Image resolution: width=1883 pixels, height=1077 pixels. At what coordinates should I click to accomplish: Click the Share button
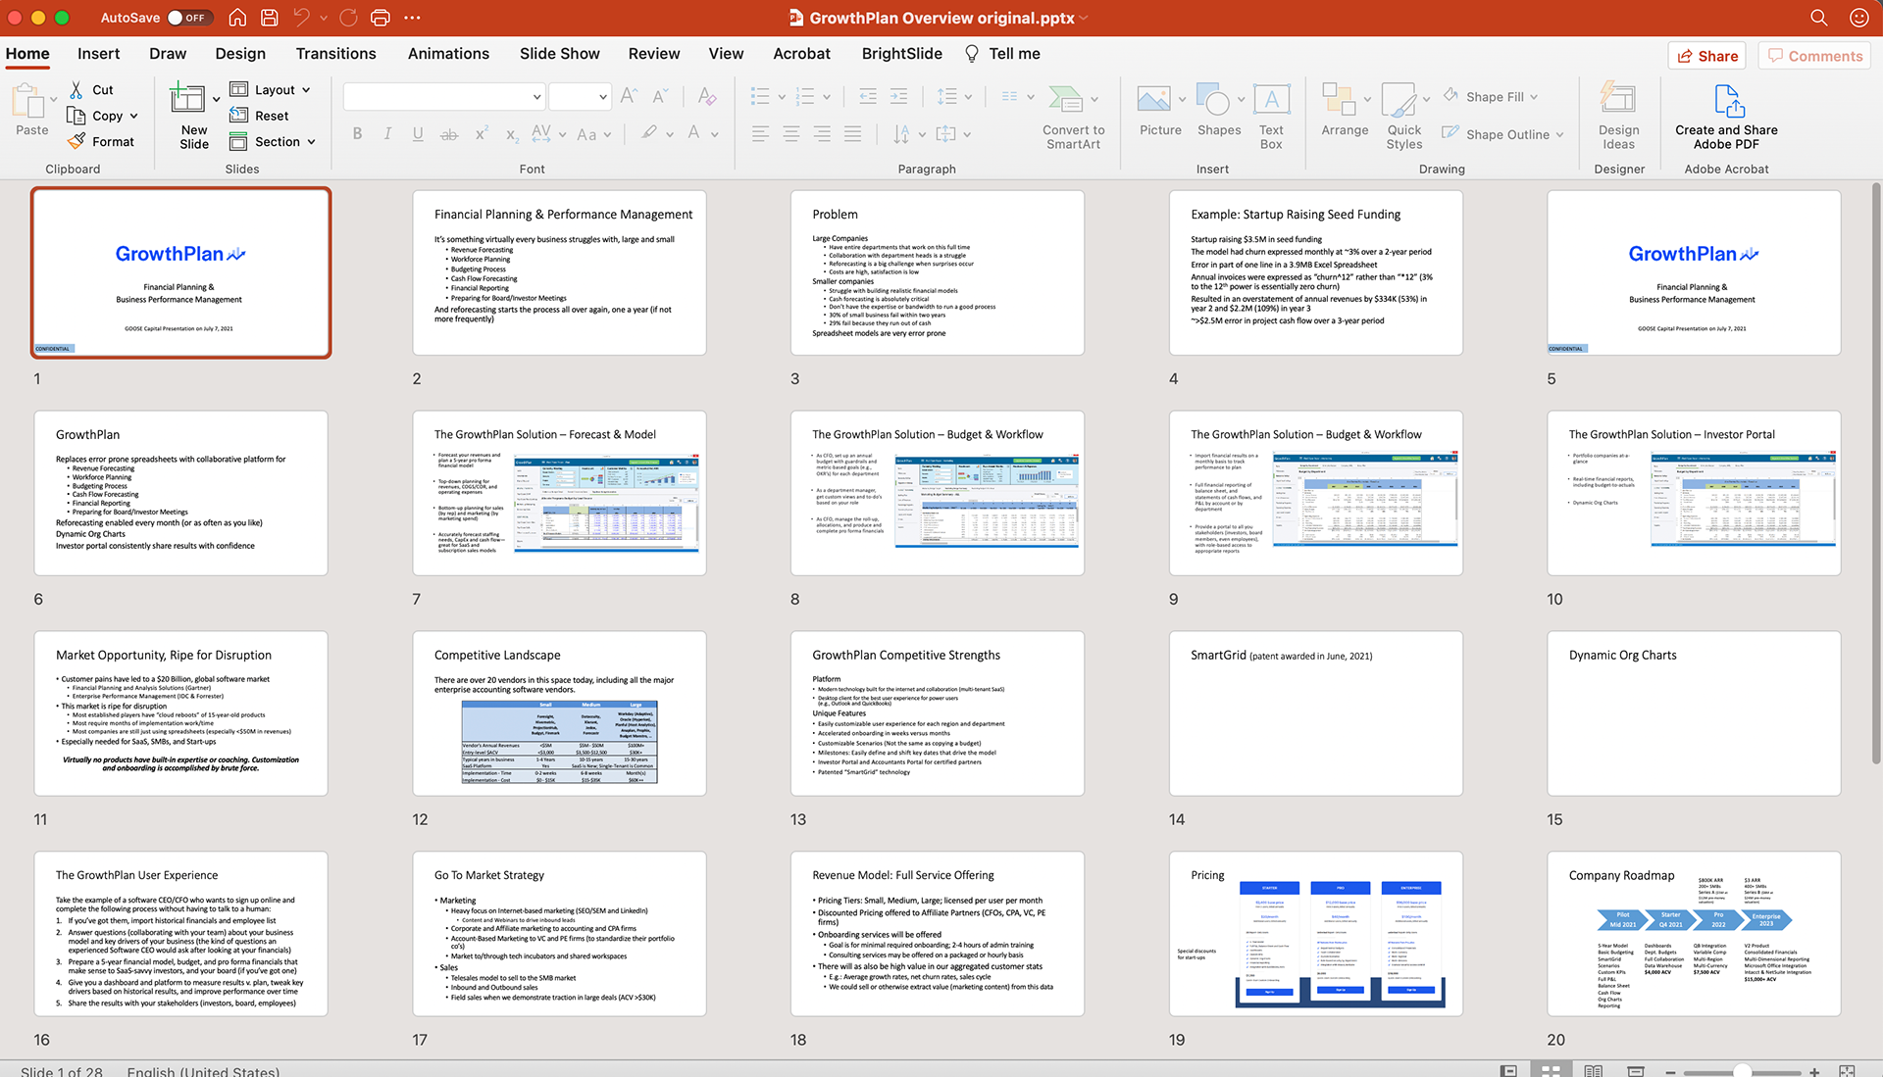pos(1707,56)
